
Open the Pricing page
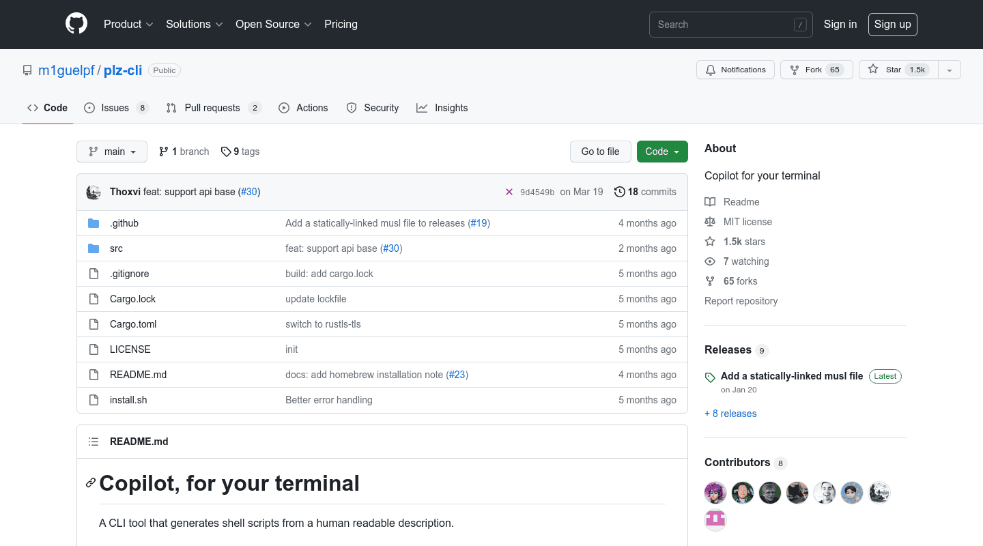point(341,24)
